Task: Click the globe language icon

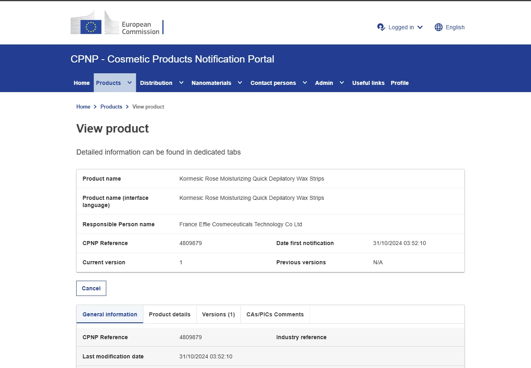Action: tap(438, 27)
